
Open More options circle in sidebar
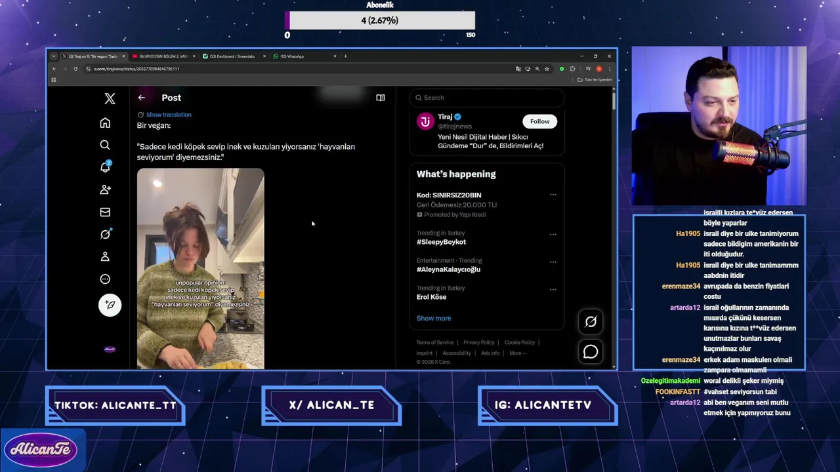(x=105, y=279)
